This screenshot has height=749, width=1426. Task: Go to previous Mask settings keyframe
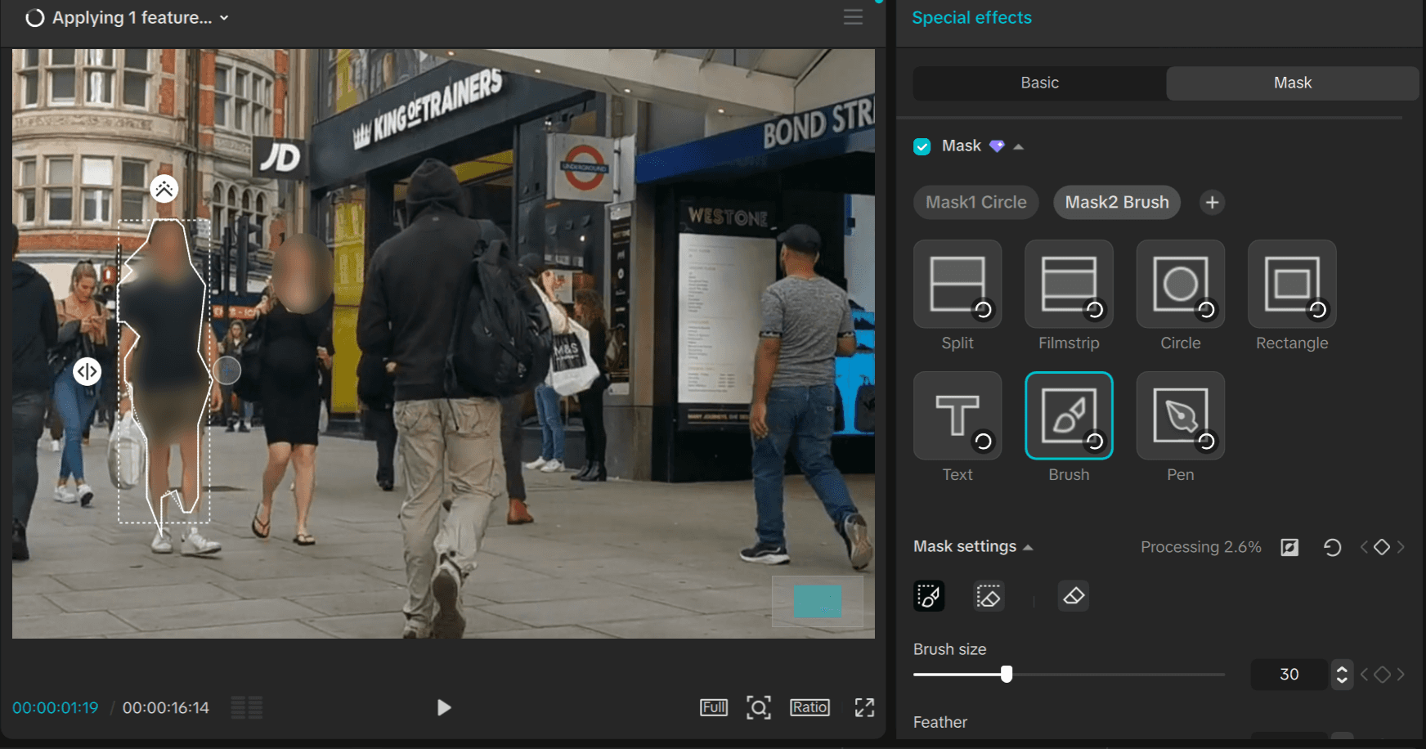click(x=1364, y=547)
